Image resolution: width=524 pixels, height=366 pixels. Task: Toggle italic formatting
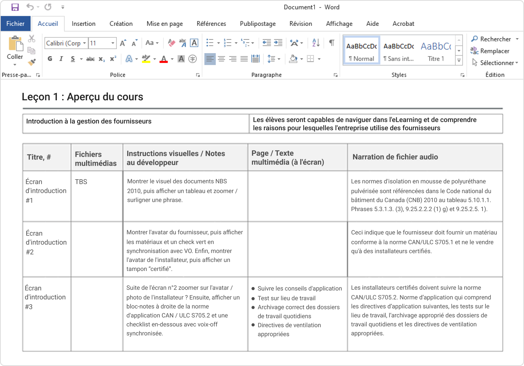[61, 59]
